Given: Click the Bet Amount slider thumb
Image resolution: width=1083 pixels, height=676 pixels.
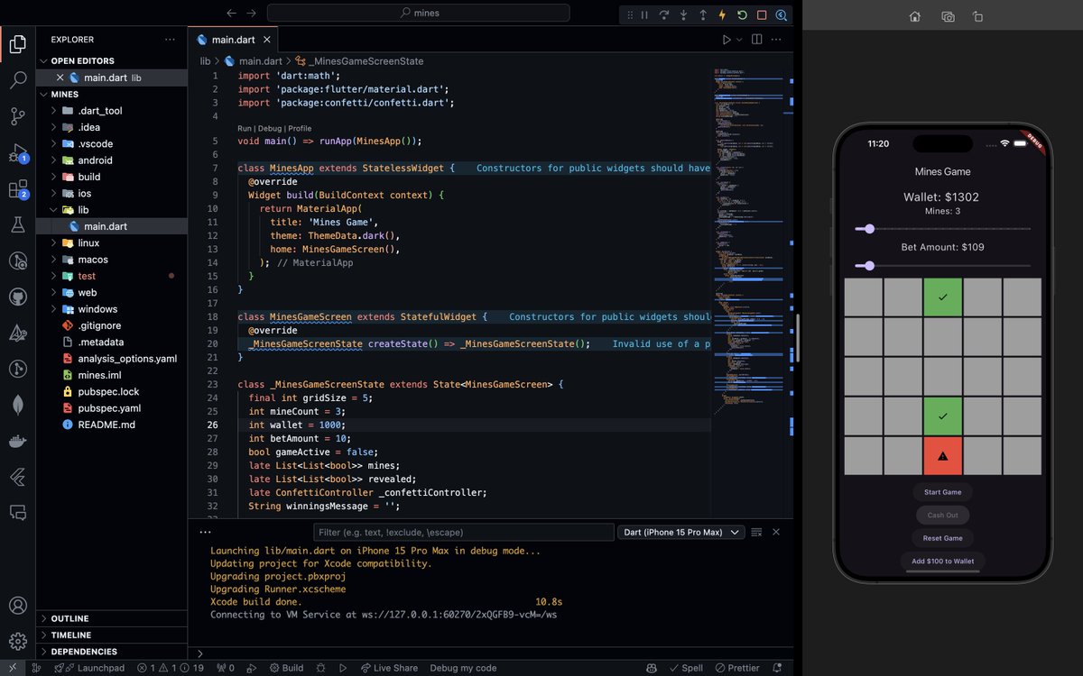Looking at the screenshot, I should coord(870,266).
